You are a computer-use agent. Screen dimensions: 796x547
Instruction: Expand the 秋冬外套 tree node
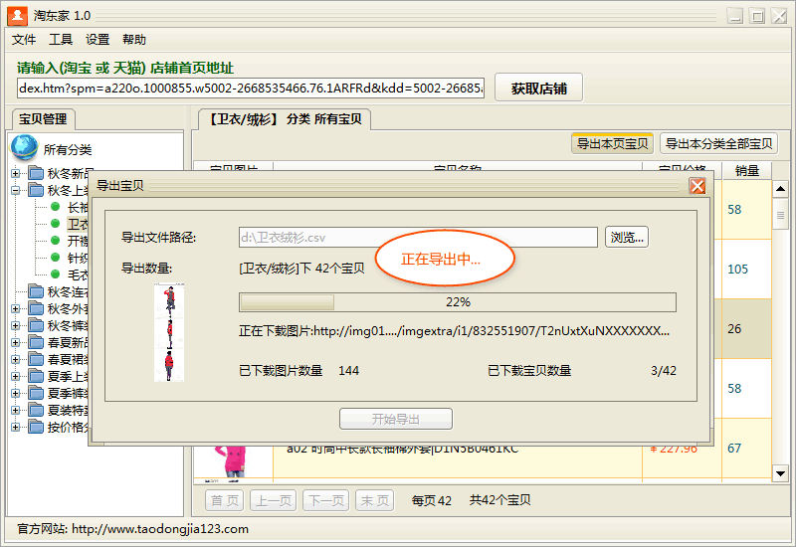click(x=16, y=308)
